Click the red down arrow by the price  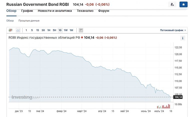click(82, 38)
